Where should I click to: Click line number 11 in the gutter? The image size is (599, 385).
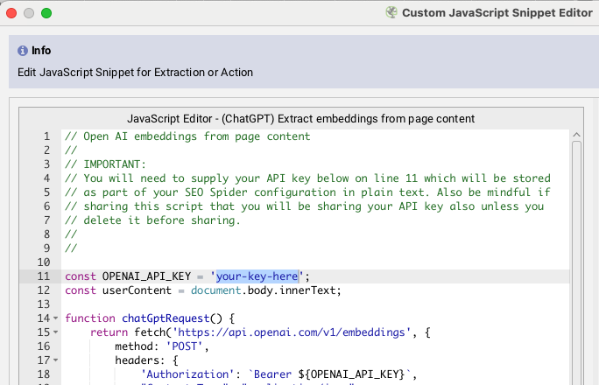(x=44, y=276)
